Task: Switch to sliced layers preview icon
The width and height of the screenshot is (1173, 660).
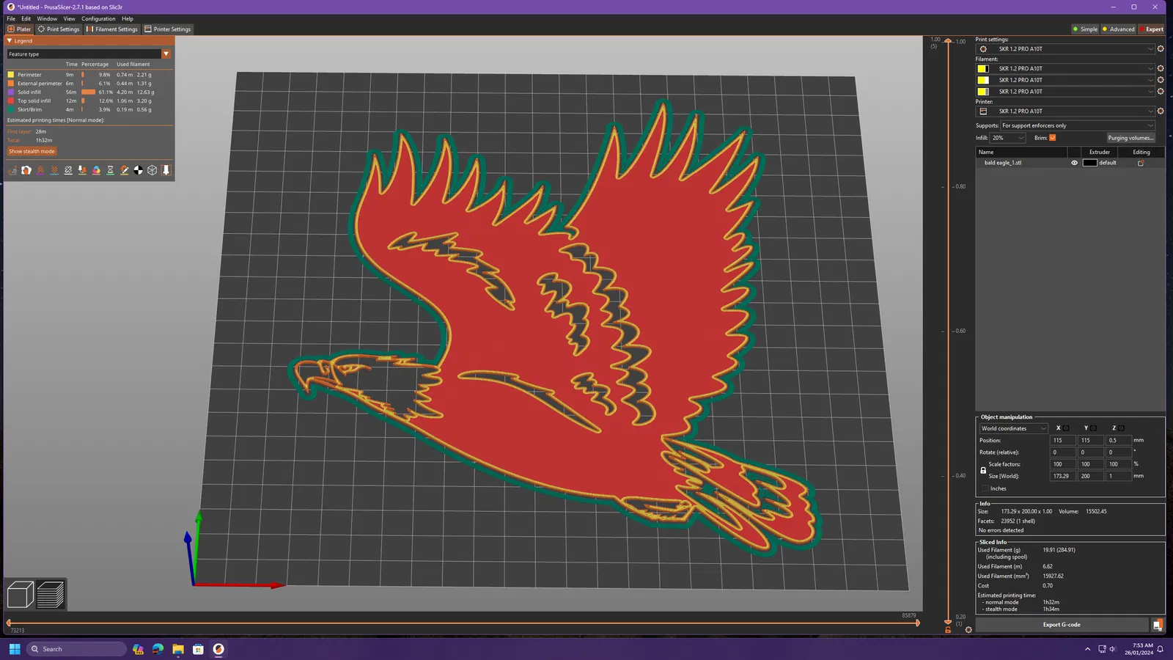Action: click(x=51, y=595)
